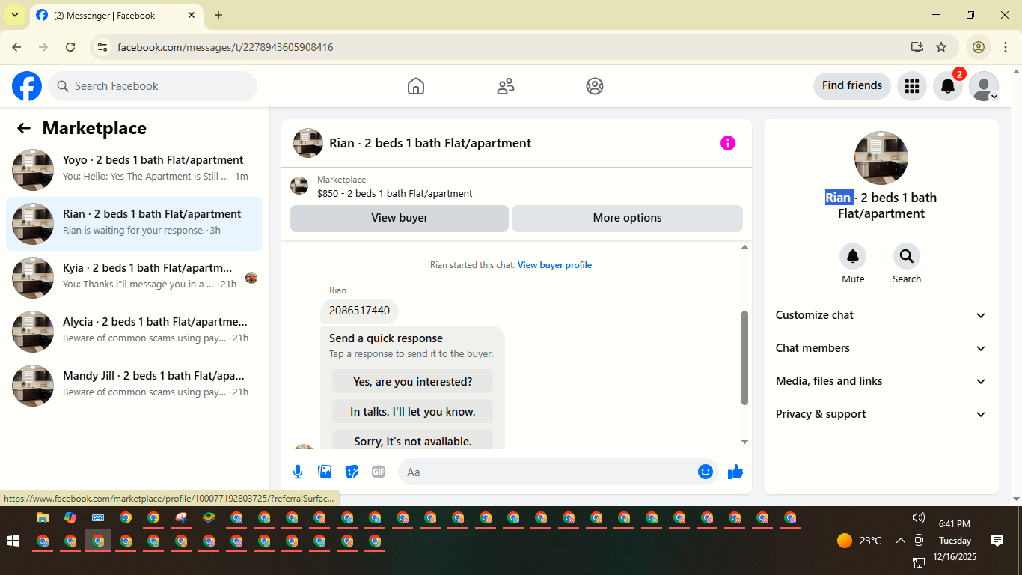Open the Friends icon in the top navigation
This screenshot has height=575, width=1022.
(x=506, y=86)
